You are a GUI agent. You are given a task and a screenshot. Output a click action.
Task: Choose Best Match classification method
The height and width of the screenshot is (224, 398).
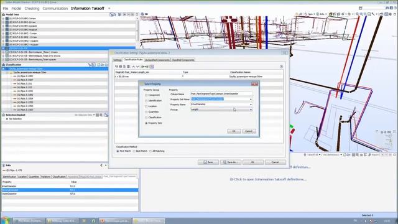click(x=134, y=151)
